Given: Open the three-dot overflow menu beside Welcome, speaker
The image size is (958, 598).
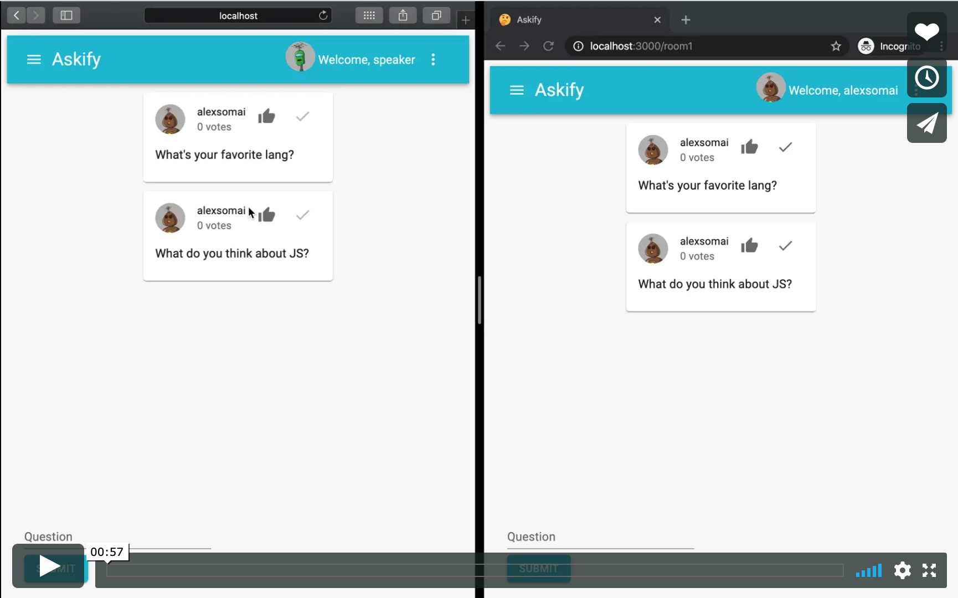Looking at the screenshot, I should pyautogui.click(x=433, y=59).
